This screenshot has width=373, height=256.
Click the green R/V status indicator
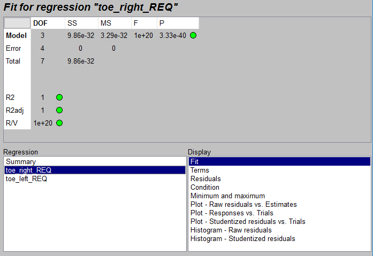(59, 123)
